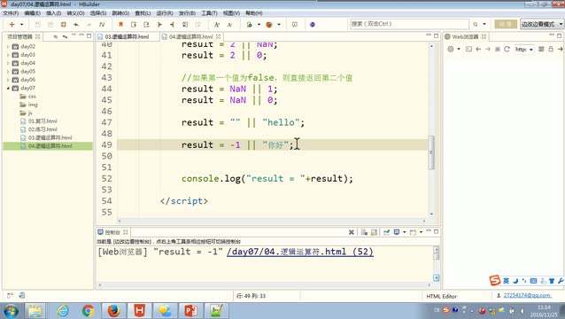Screen dimensions: 565x319
Task: Close the 04.逻辑运算符.html editor tab
Action: (x=219, y=36)
